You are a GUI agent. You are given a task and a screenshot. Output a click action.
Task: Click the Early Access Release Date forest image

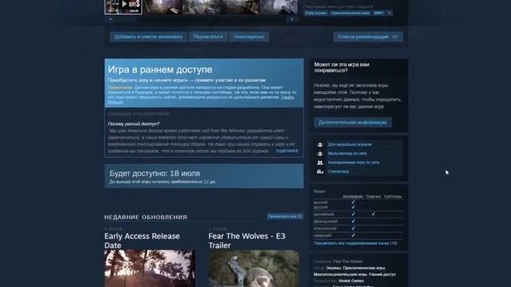pyautogui.click(x=149, y=269)
